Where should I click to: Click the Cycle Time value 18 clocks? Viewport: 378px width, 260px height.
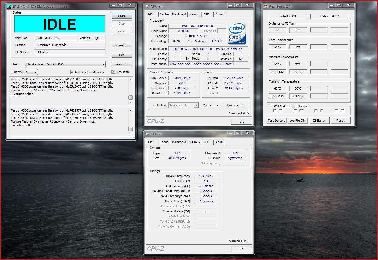206,201
